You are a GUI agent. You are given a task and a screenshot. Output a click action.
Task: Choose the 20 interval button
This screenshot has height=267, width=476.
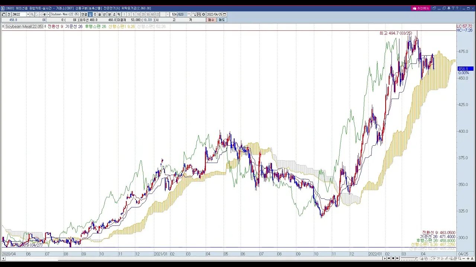tap(143, 14)
